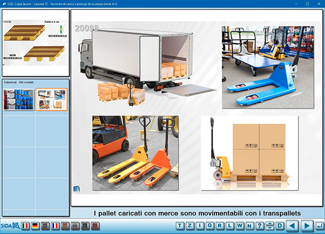Click the stepper down arrow

point(270,228)
